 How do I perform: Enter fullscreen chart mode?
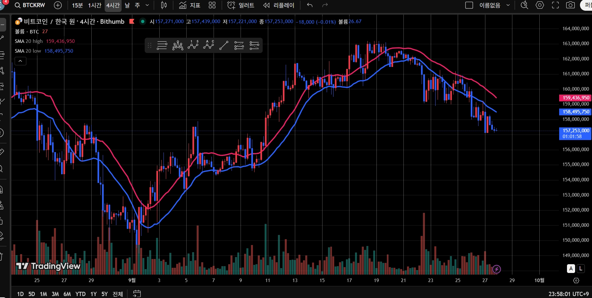coord(556,5)
